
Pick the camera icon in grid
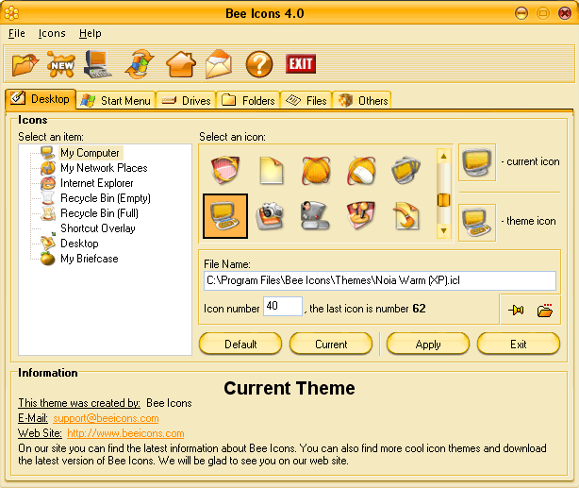click(x=270, y=216)
